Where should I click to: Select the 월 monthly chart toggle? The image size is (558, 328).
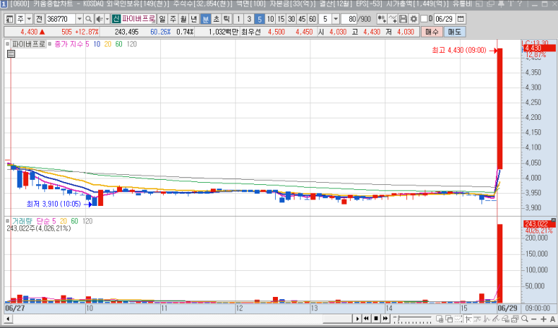click(x=183, y=19)
